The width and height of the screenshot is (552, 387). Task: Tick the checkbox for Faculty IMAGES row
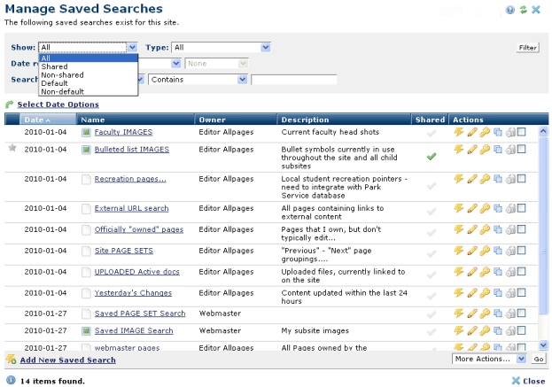522,132
